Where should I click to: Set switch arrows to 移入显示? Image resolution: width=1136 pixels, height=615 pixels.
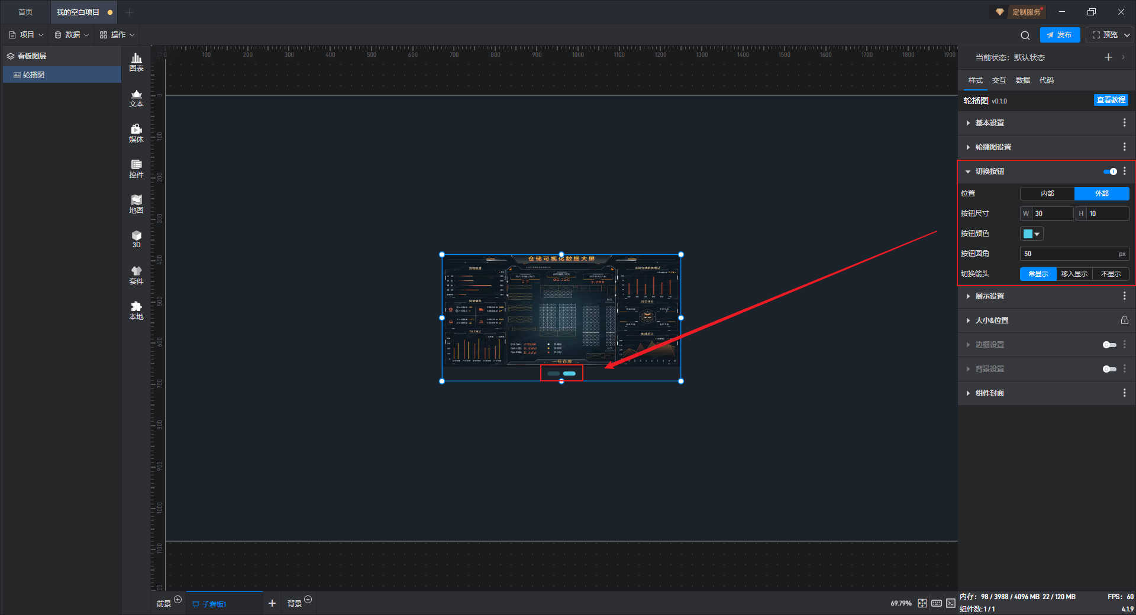pos(1074,274)
